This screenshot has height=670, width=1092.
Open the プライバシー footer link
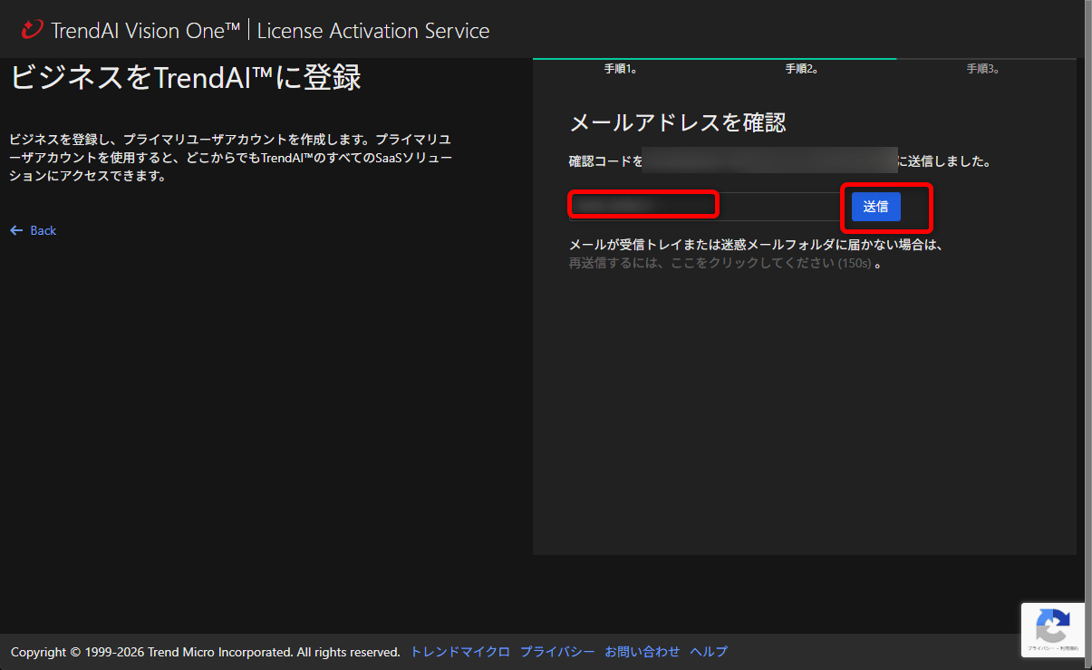556,651
